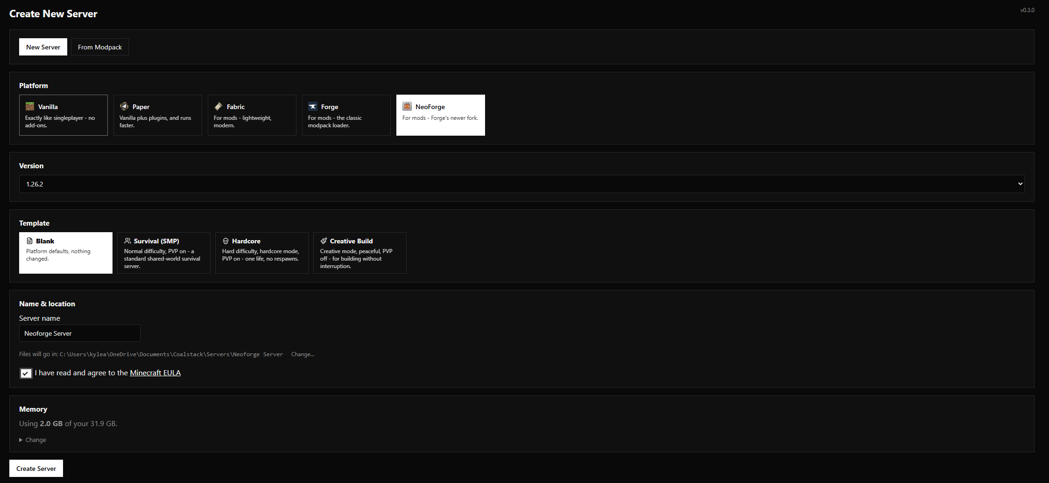Switch to the New Server tab
The width and height of the screenshot is (1049, 483).
[x=43, y=47]
